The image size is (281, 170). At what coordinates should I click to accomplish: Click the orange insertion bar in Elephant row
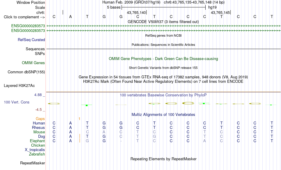tap(80, 141)
